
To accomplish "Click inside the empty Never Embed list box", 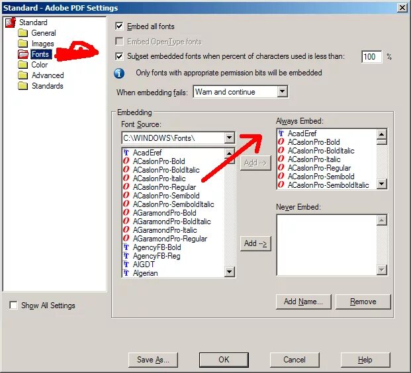I will [x=326, y=245].
